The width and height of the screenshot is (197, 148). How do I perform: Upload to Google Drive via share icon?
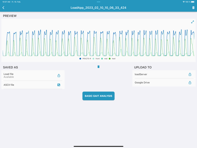pyautogui.click(x=190, y=83)
